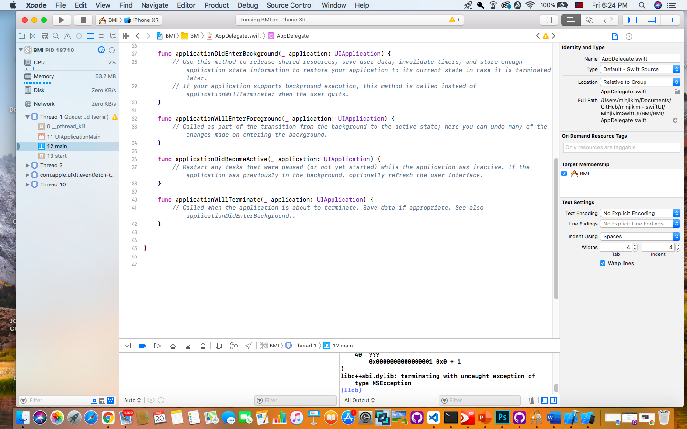
Task: Open the Project navigator folder icon
Action: (21, 36)
